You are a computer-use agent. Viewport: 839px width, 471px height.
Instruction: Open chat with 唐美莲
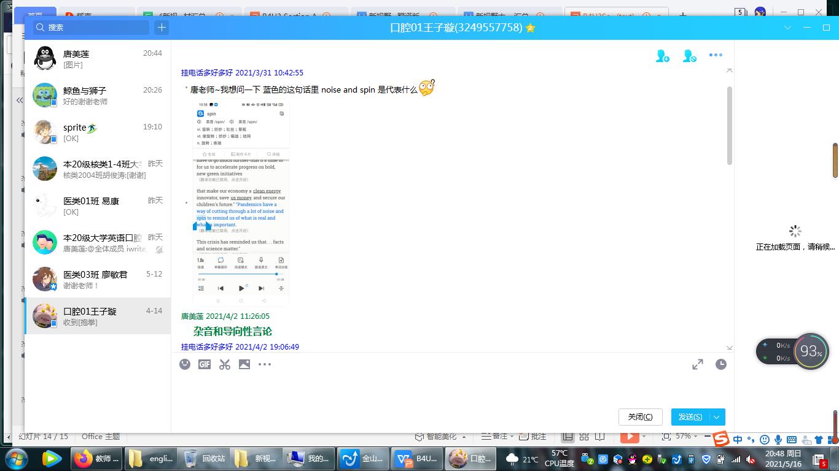pyautogui.click(x=98, y=59)
